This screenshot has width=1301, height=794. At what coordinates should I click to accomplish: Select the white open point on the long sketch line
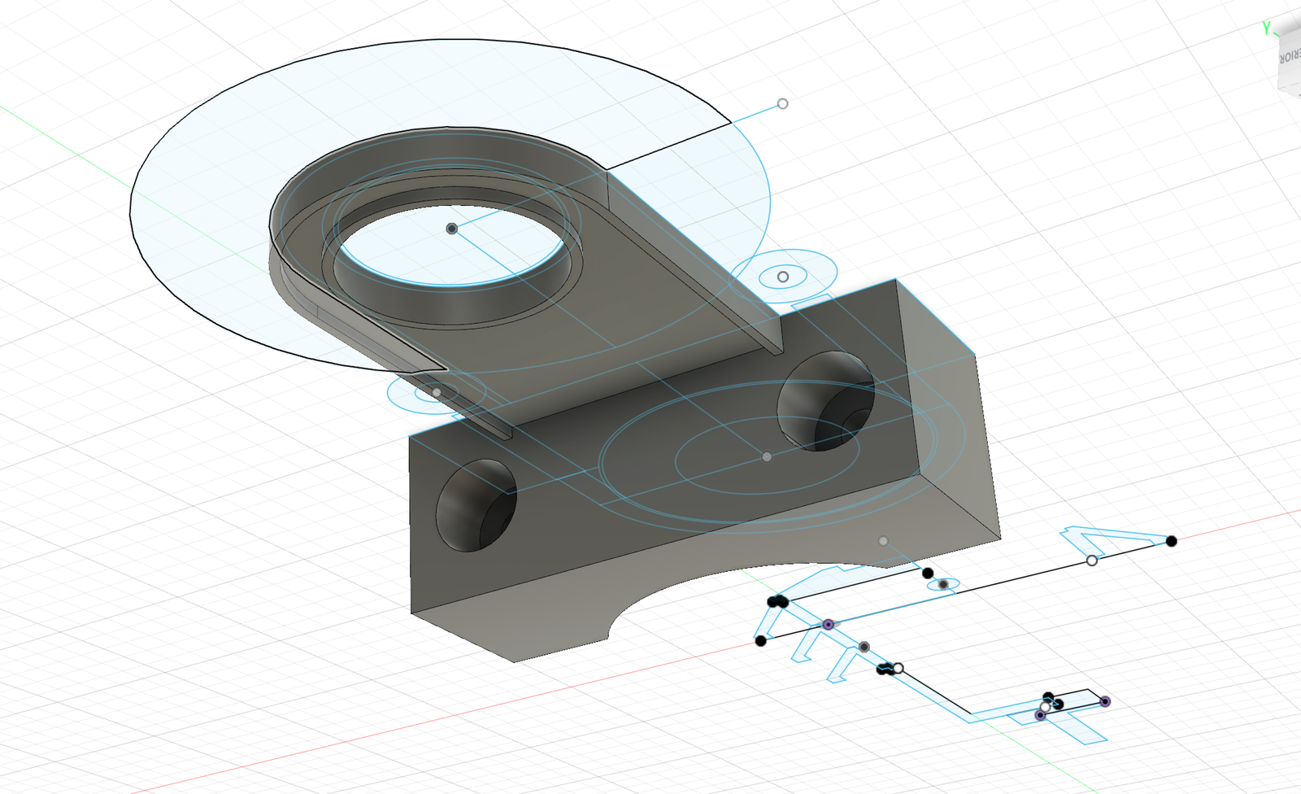[1092, 561]
